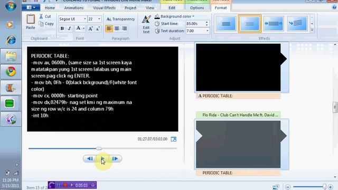Open the Edit video tools tab
Image resolution: width=338 pixels, height=190 pixels.
(172, 8)
